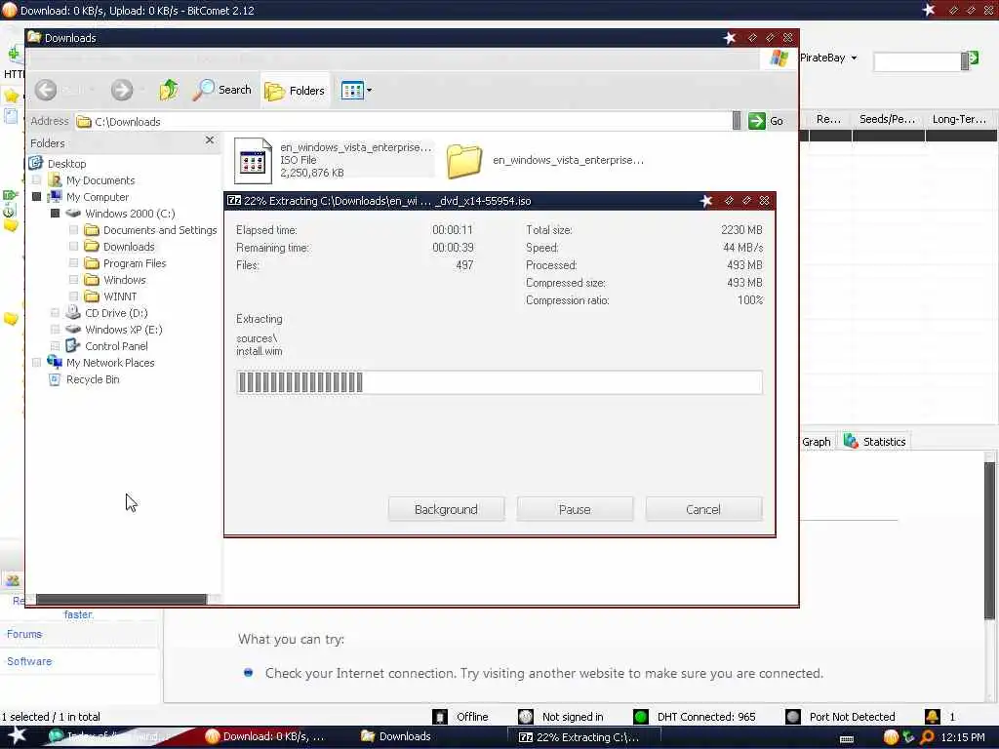The height and width of the screenshot is (749, 999).
Task: Select My Documents in folder tree
Action: tap(100, 180)
